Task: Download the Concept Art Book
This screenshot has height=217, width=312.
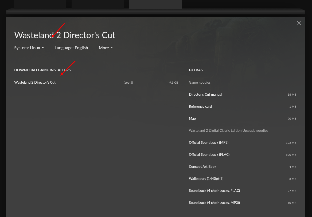Action: [x=243, y=167]
